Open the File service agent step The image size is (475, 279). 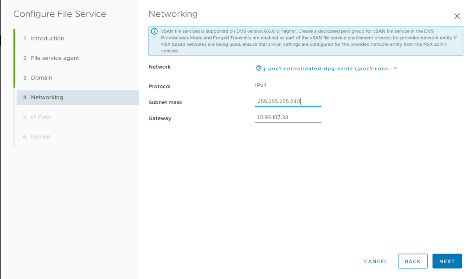point(55,58)
